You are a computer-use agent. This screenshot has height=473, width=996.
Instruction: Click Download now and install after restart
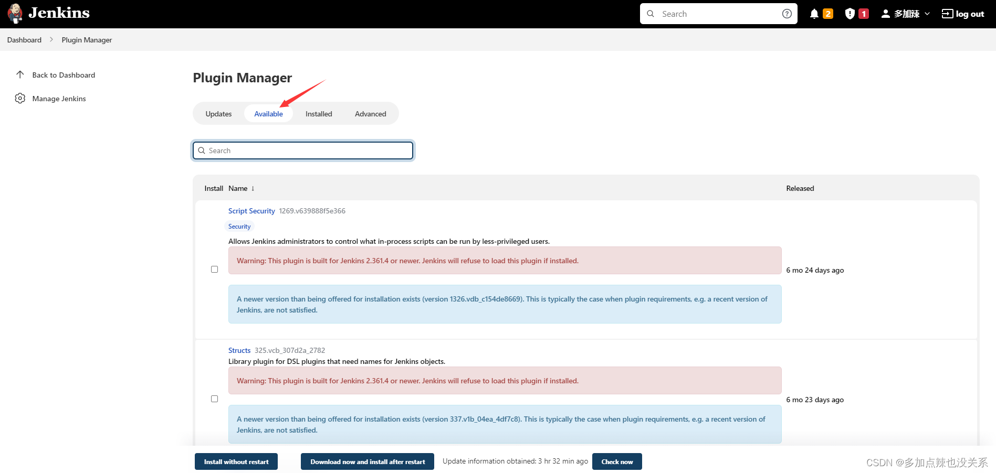[x=368, y=461]
